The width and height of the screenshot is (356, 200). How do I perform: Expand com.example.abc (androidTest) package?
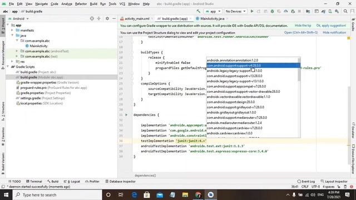[x=17, y=51]
